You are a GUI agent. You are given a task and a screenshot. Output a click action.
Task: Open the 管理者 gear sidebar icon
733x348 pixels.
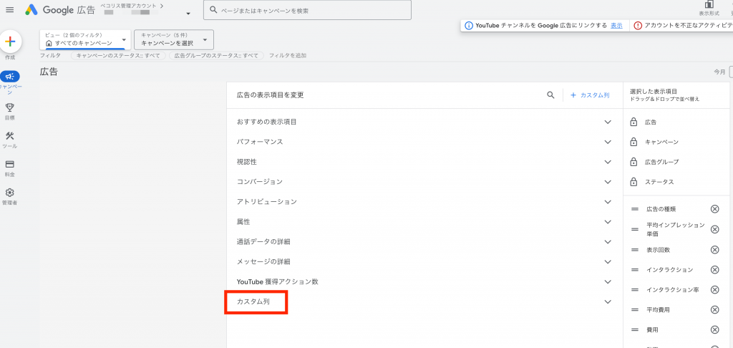(10, 193)
